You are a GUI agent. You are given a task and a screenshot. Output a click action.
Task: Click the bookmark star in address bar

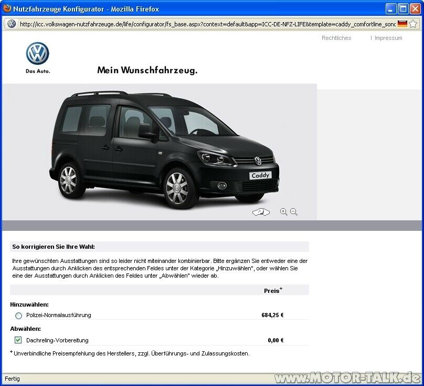point(414,24)
